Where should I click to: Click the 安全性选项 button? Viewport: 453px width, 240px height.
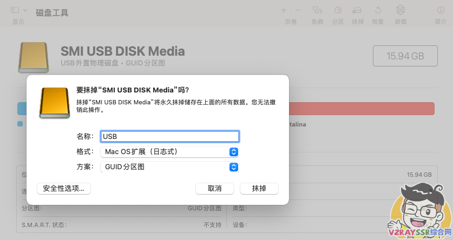tap(64, 189)
